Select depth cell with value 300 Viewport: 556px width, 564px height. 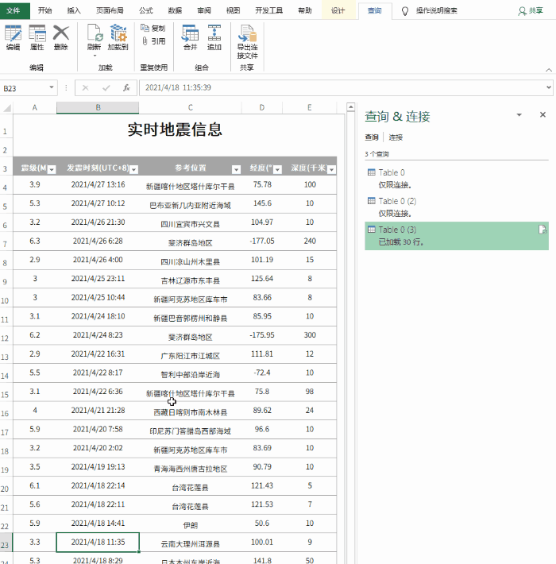(x=310, y=335)
